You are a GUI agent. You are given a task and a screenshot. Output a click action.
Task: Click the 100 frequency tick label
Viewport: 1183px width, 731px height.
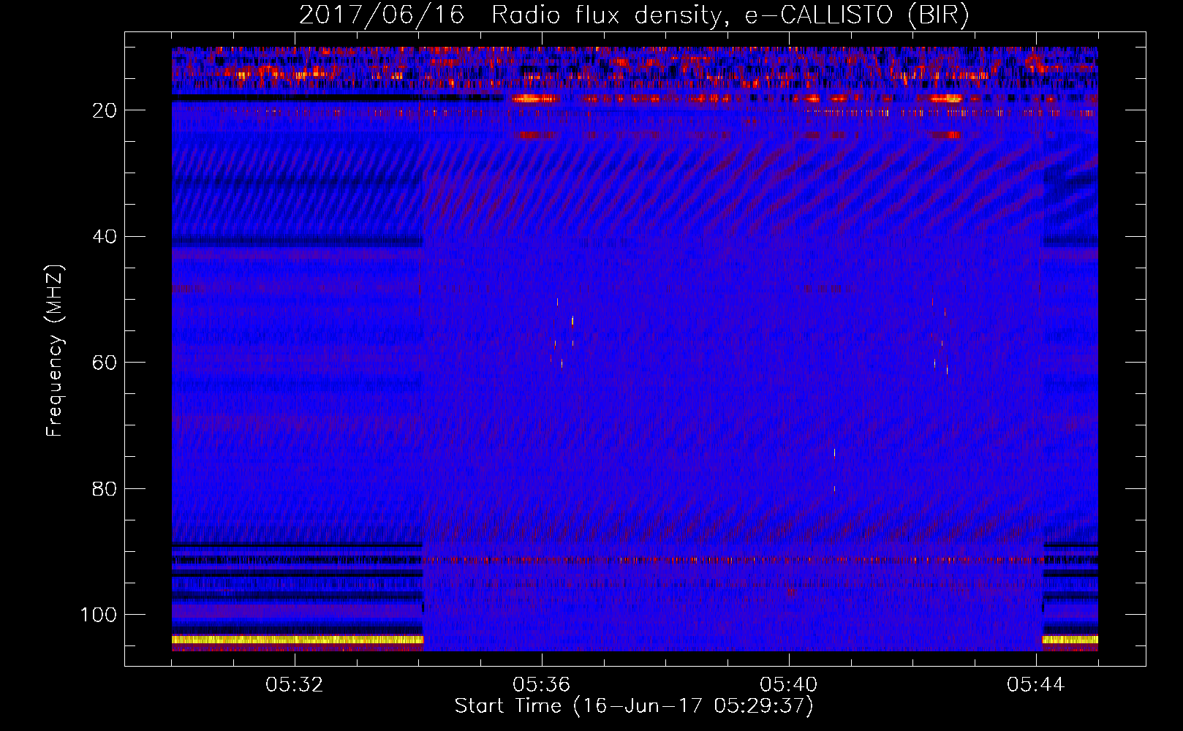(99, 615)
